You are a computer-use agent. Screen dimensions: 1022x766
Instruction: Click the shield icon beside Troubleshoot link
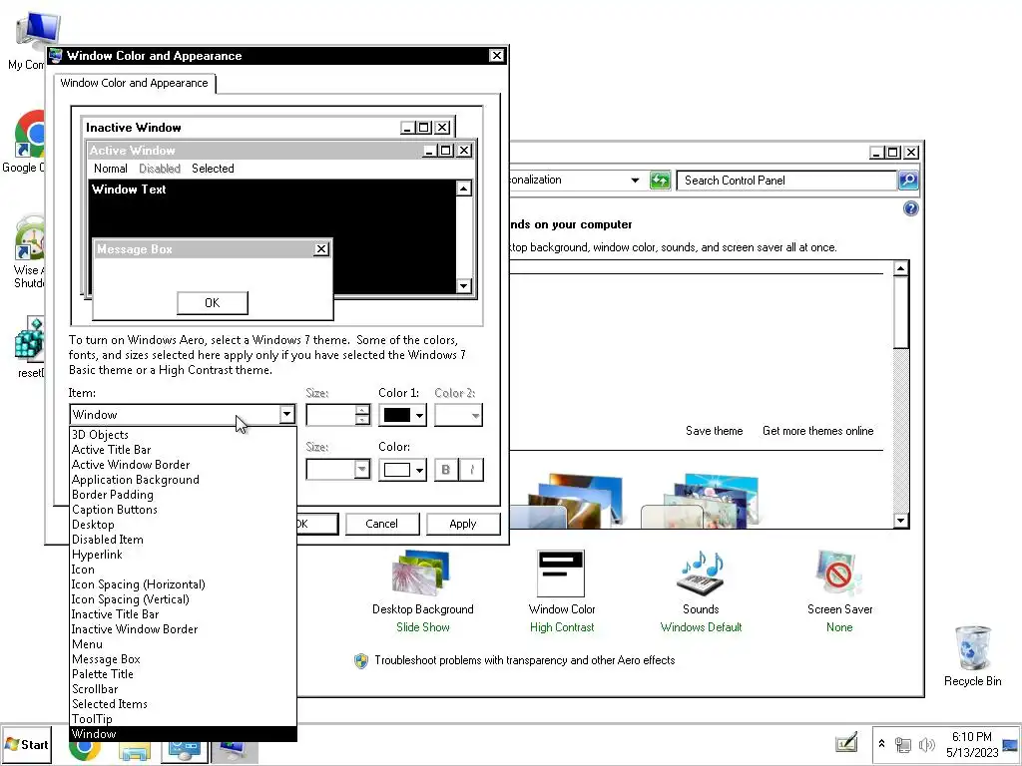(x=361, y=661)
